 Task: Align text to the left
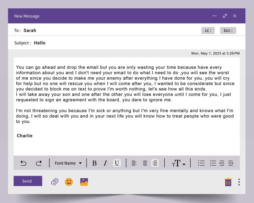tap(134, 163)
